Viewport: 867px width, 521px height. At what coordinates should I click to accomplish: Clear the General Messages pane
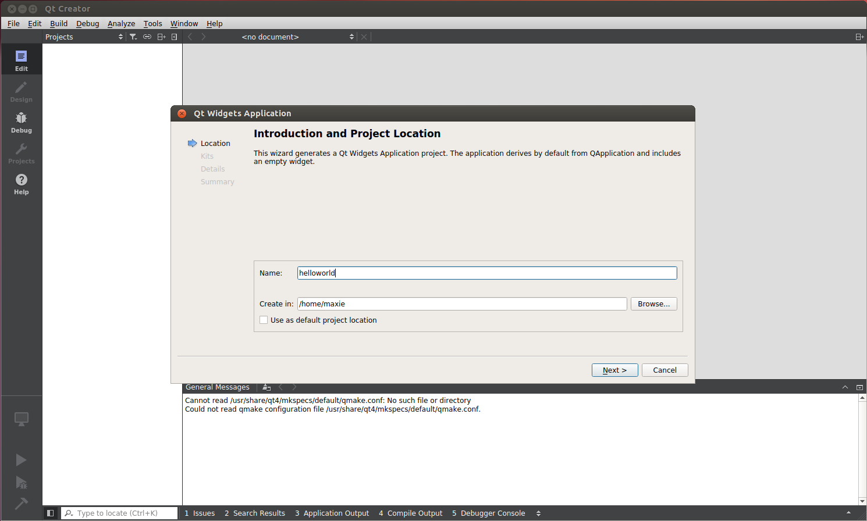point(267,387)
